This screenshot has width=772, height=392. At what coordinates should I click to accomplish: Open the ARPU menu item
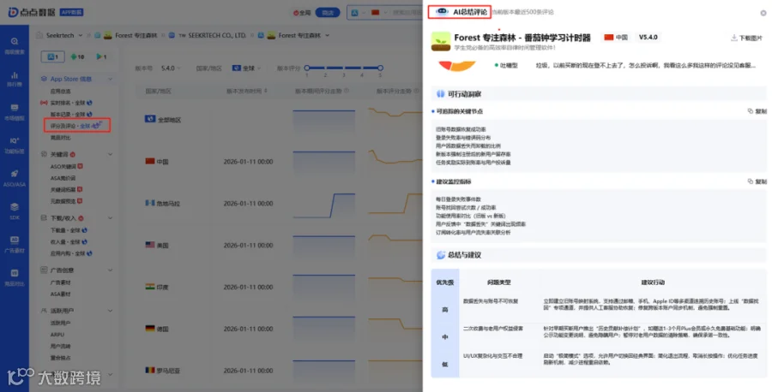[57, 335]
